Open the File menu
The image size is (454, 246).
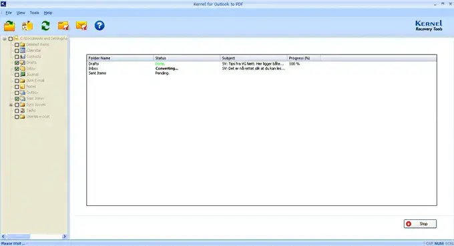point(9,13)
